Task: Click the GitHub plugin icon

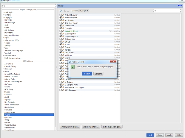Action: pyautogui.click(x=63, y=42)
